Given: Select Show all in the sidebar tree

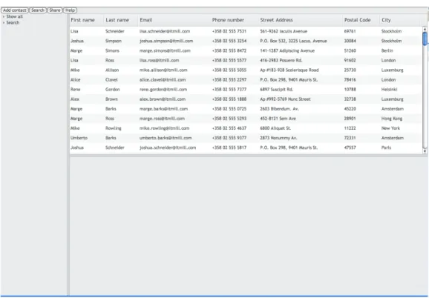Looking at the screenshot, I should pyautogui.click(x=15, y=16).
